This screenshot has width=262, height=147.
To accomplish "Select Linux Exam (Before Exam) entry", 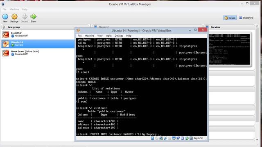I will click(38, 53).
